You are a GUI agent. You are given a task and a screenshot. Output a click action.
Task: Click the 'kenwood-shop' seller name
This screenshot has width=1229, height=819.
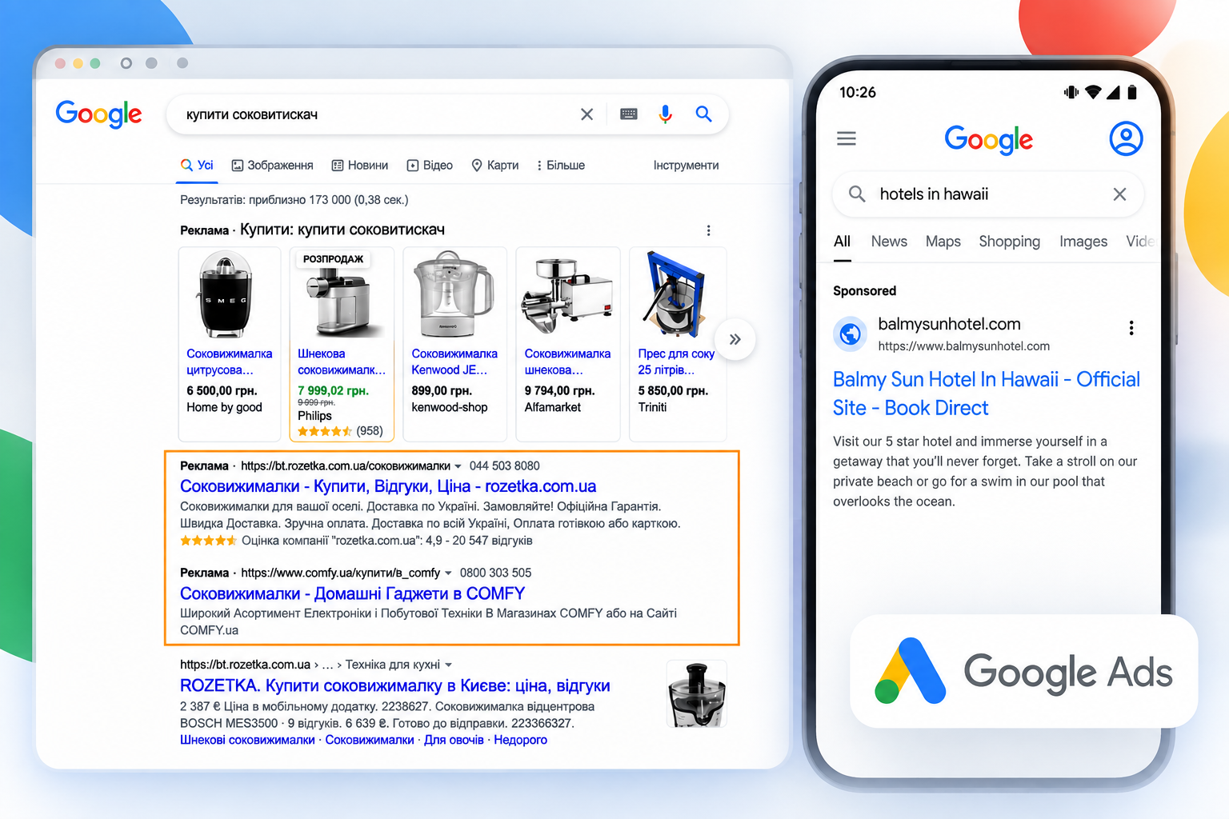[x=449, y=407]
